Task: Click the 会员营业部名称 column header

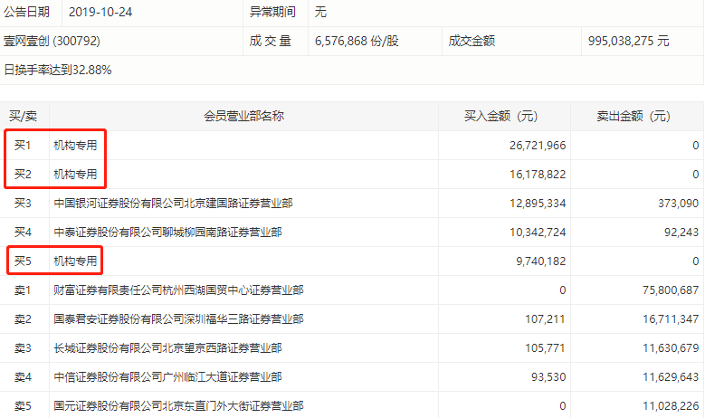Action: click(243, 116)
